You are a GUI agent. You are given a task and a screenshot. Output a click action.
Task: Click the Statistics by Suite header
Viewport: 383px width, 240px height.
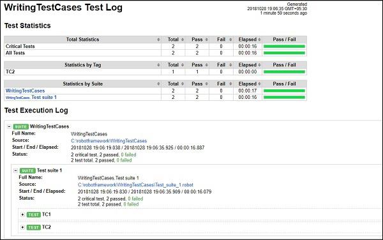pyautogui.click(x=82, y=84)
